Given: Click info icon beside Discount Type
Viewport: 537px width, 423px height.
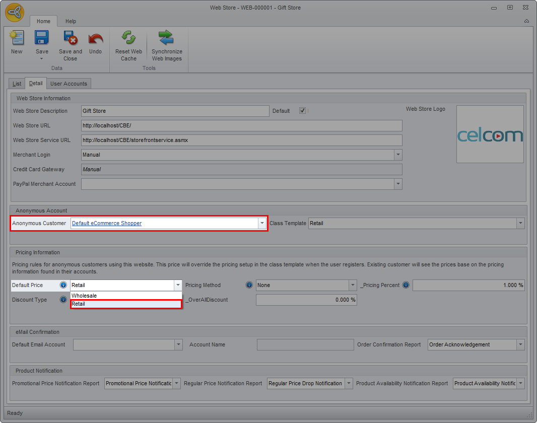Looking at the screenshot, I should pos(63,300).
